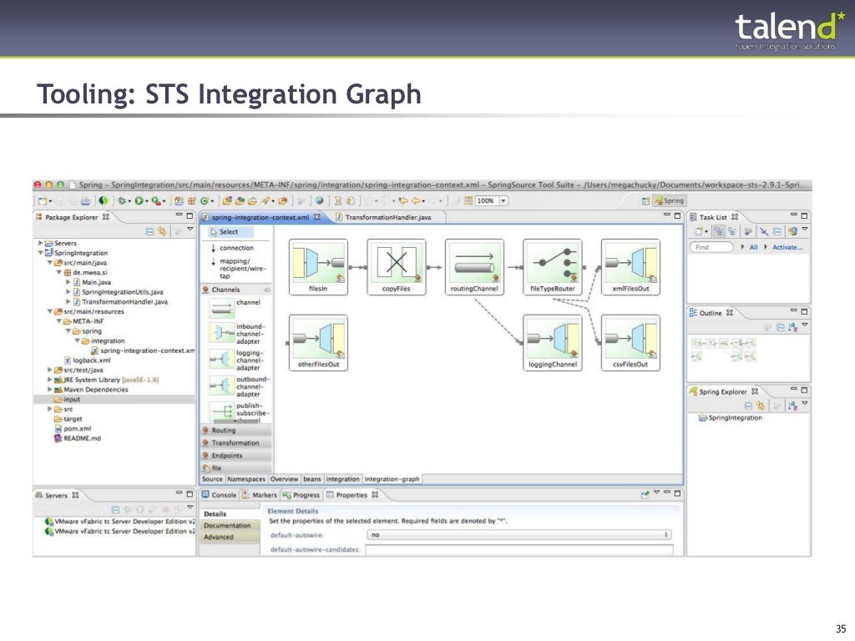The image size is (855, 641).
Task: Expand JRE System Library node
Action: [49, 380]
